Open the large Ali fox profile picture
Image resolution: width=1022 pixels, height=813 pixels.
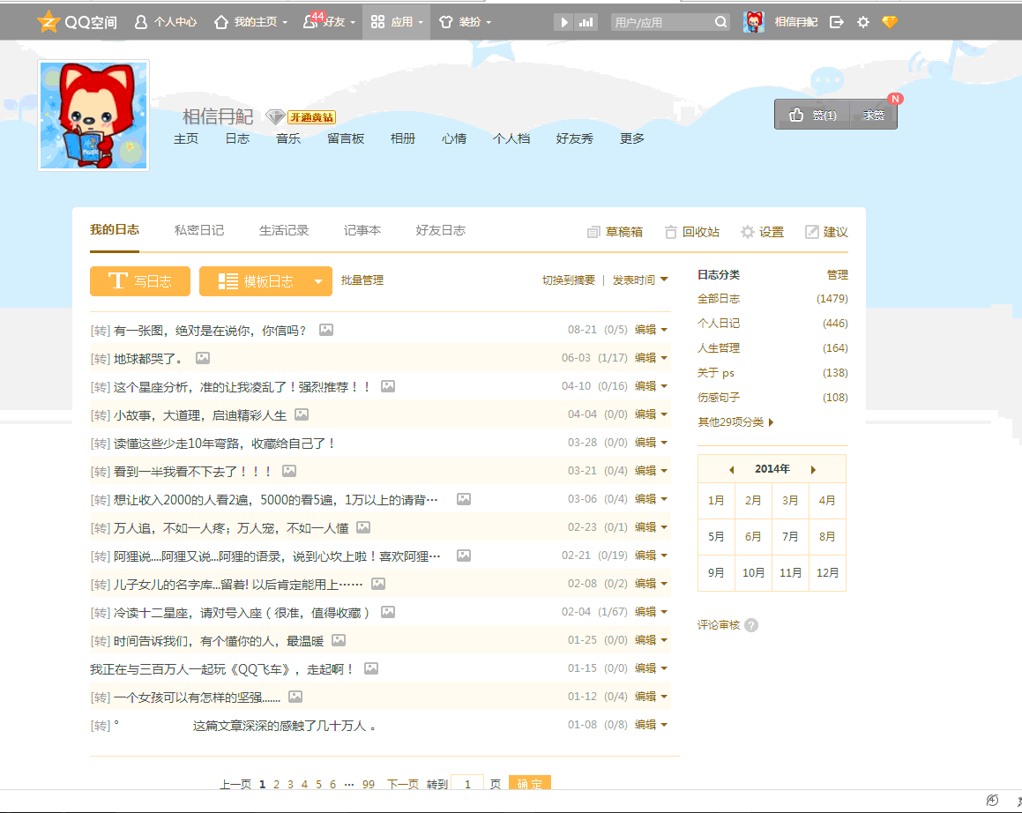click(x=93, y=116)
